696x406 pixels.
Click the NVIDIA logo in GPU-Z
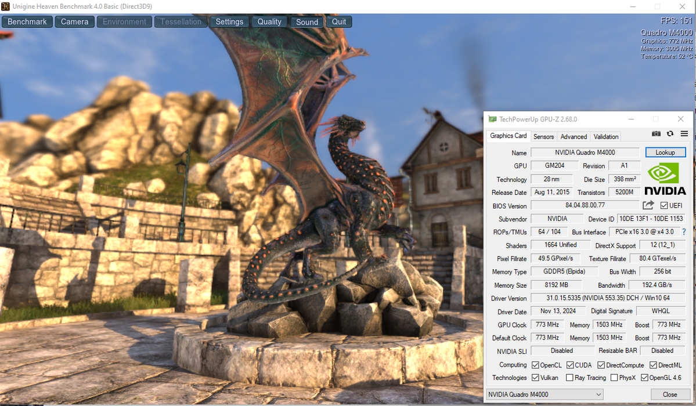[665, 179]
